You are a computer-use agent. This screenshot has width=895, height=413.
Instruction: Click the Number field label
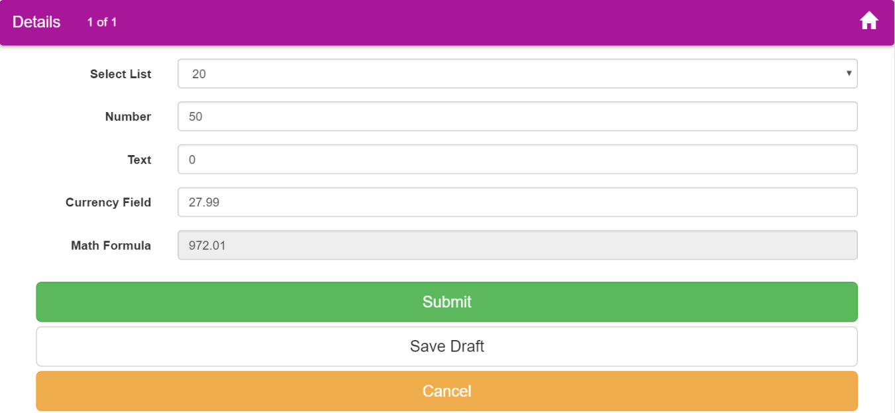pos(128,117)
